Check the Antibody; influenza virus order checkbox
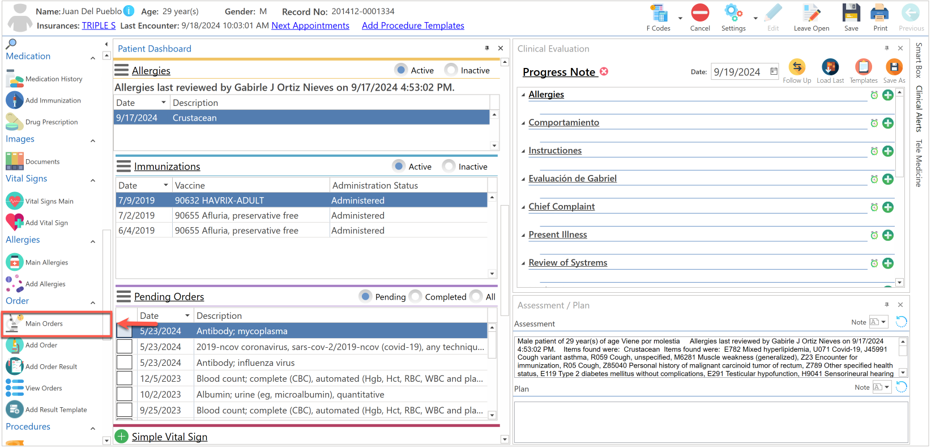 (125, 362)
